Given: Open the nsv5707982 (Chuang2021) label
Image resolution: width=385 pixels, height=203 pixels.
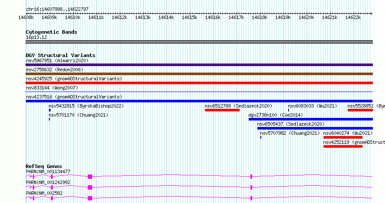Looking at the screenshot, I should coord(290,133).
